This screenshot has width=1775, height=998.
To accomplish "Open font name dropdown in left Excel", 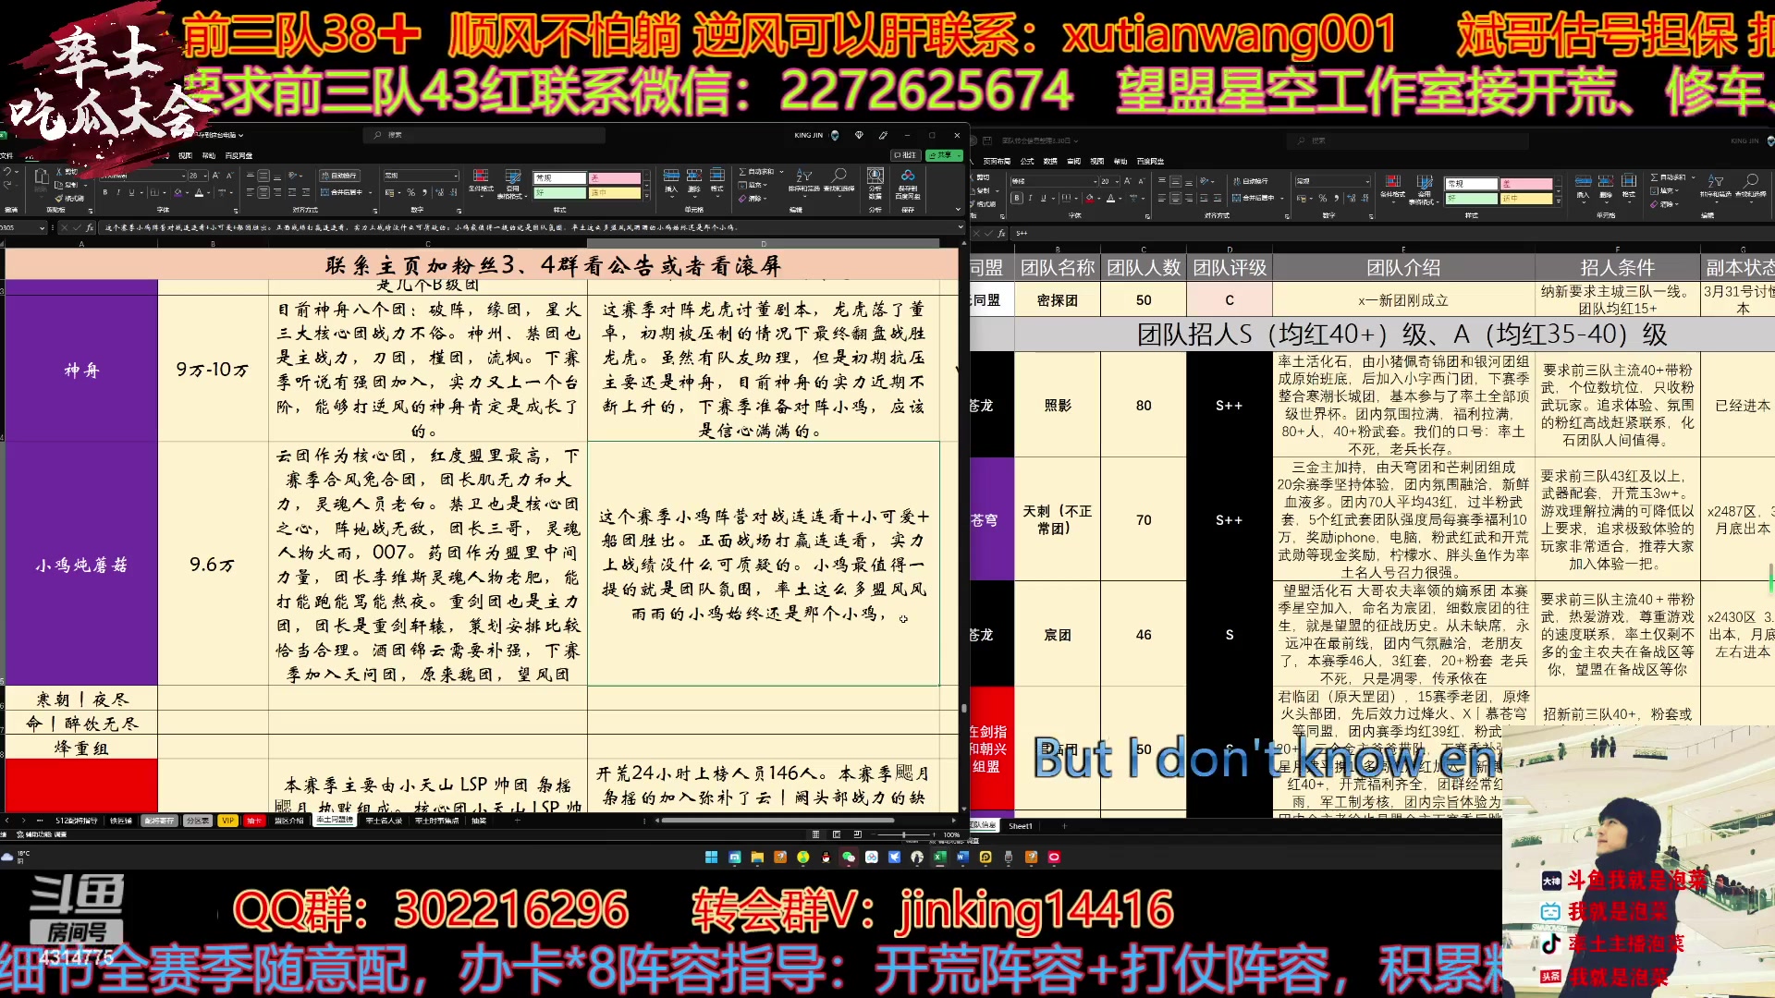I will tap(183, 176).
